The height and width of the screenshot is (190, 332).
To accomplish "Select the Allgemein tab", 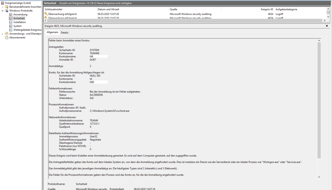I will coord(52,32).
